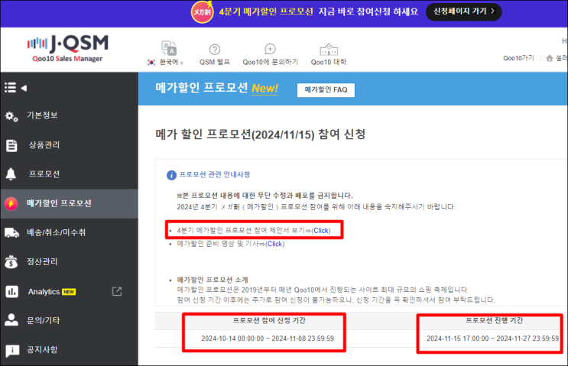Open the 기본정보 menu
The width and height of the screenshot is (568, 366).
tap(42, 115)
